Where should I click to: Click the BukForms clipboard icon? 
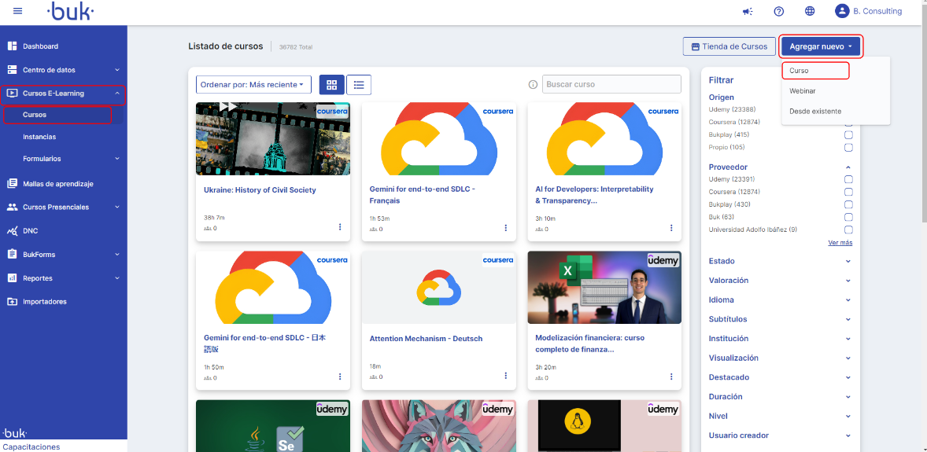[12, 254]
